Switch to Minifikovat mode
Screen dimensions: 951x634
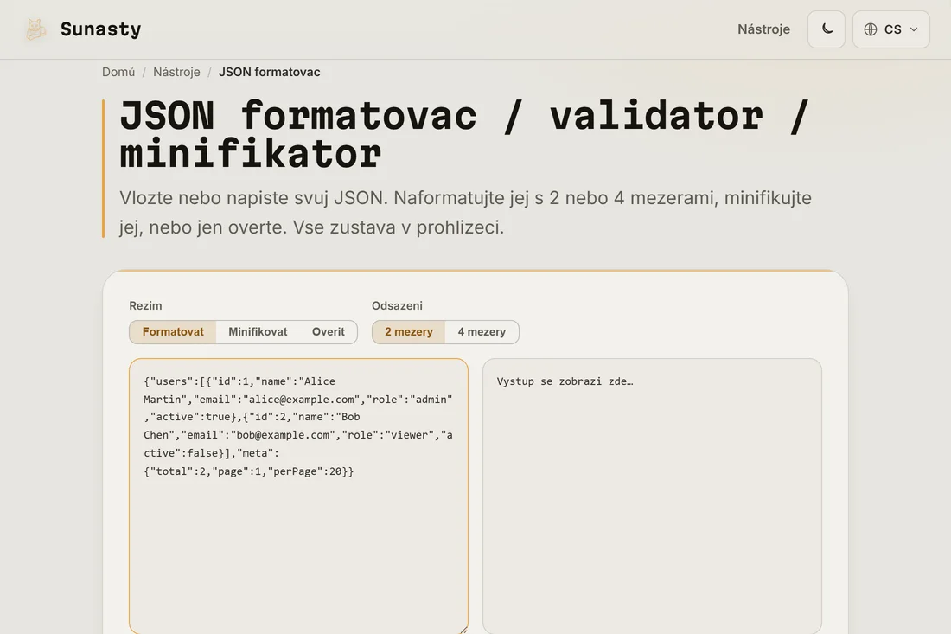click(258, 332)
